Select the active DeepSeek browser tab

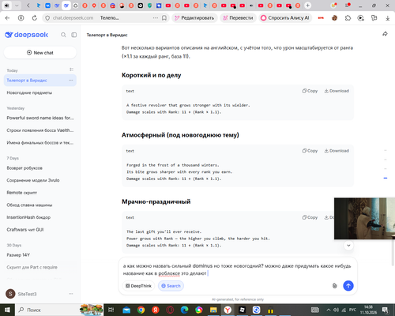[66, 6]
